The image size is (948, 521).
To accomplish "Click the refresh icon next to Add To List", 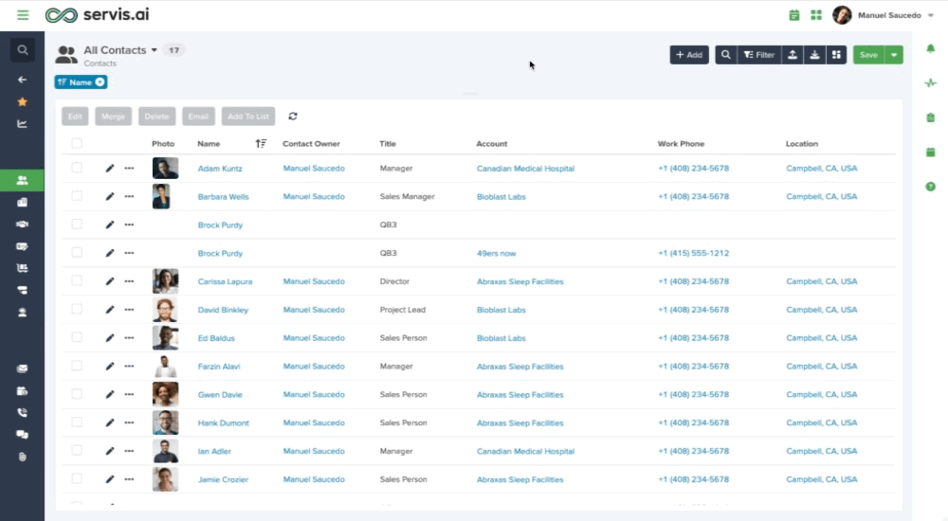I will point(293,117).
